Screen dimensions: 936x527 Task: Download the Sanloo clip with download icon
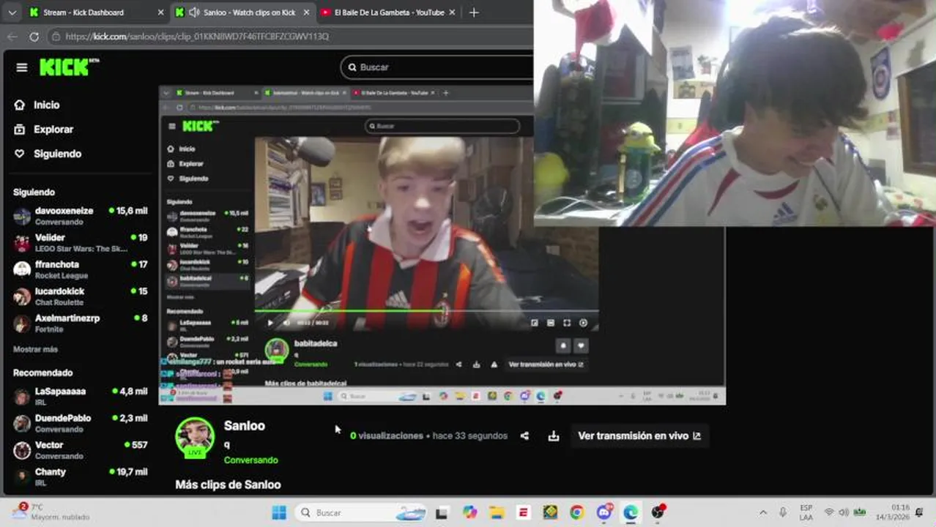(554, 436)
